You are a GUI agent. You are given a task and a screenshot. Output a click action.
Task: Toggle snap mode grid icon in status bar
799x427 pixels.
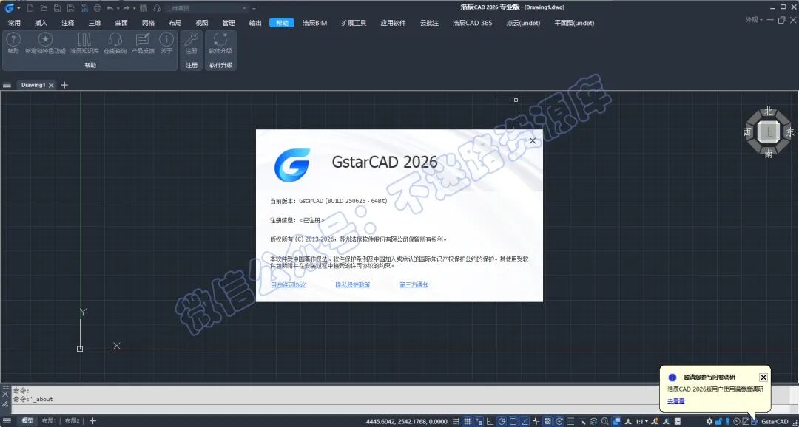tap(468, 421)
